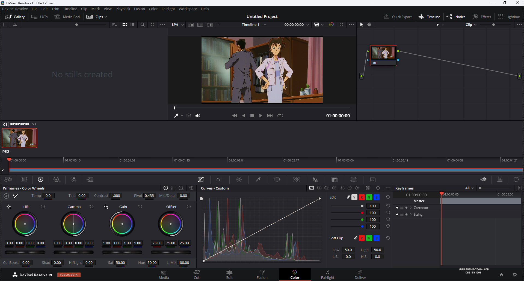This screenshot has height=281, width=524.
Task: Click the viewer qualifier picker icon
Action: (176, 116)
